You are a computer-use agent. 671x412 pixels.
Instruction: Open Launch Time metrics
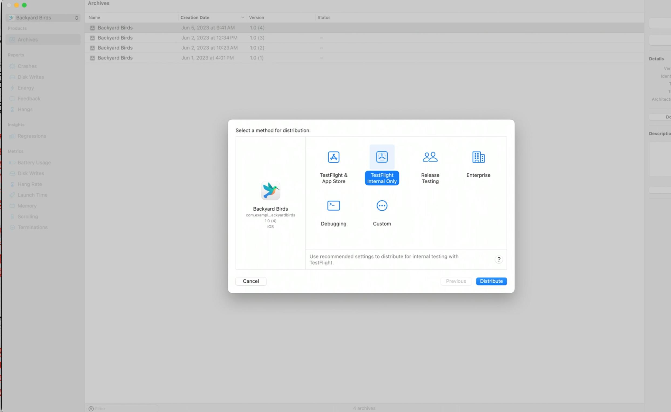32,195
